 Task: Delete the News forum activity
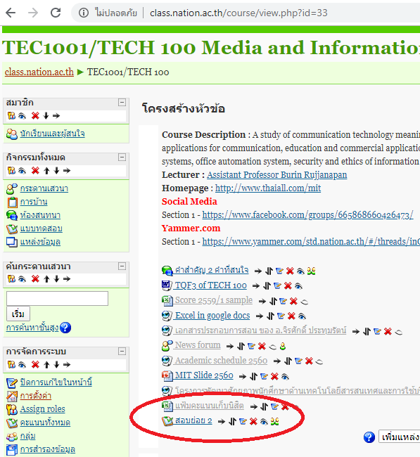262,346
